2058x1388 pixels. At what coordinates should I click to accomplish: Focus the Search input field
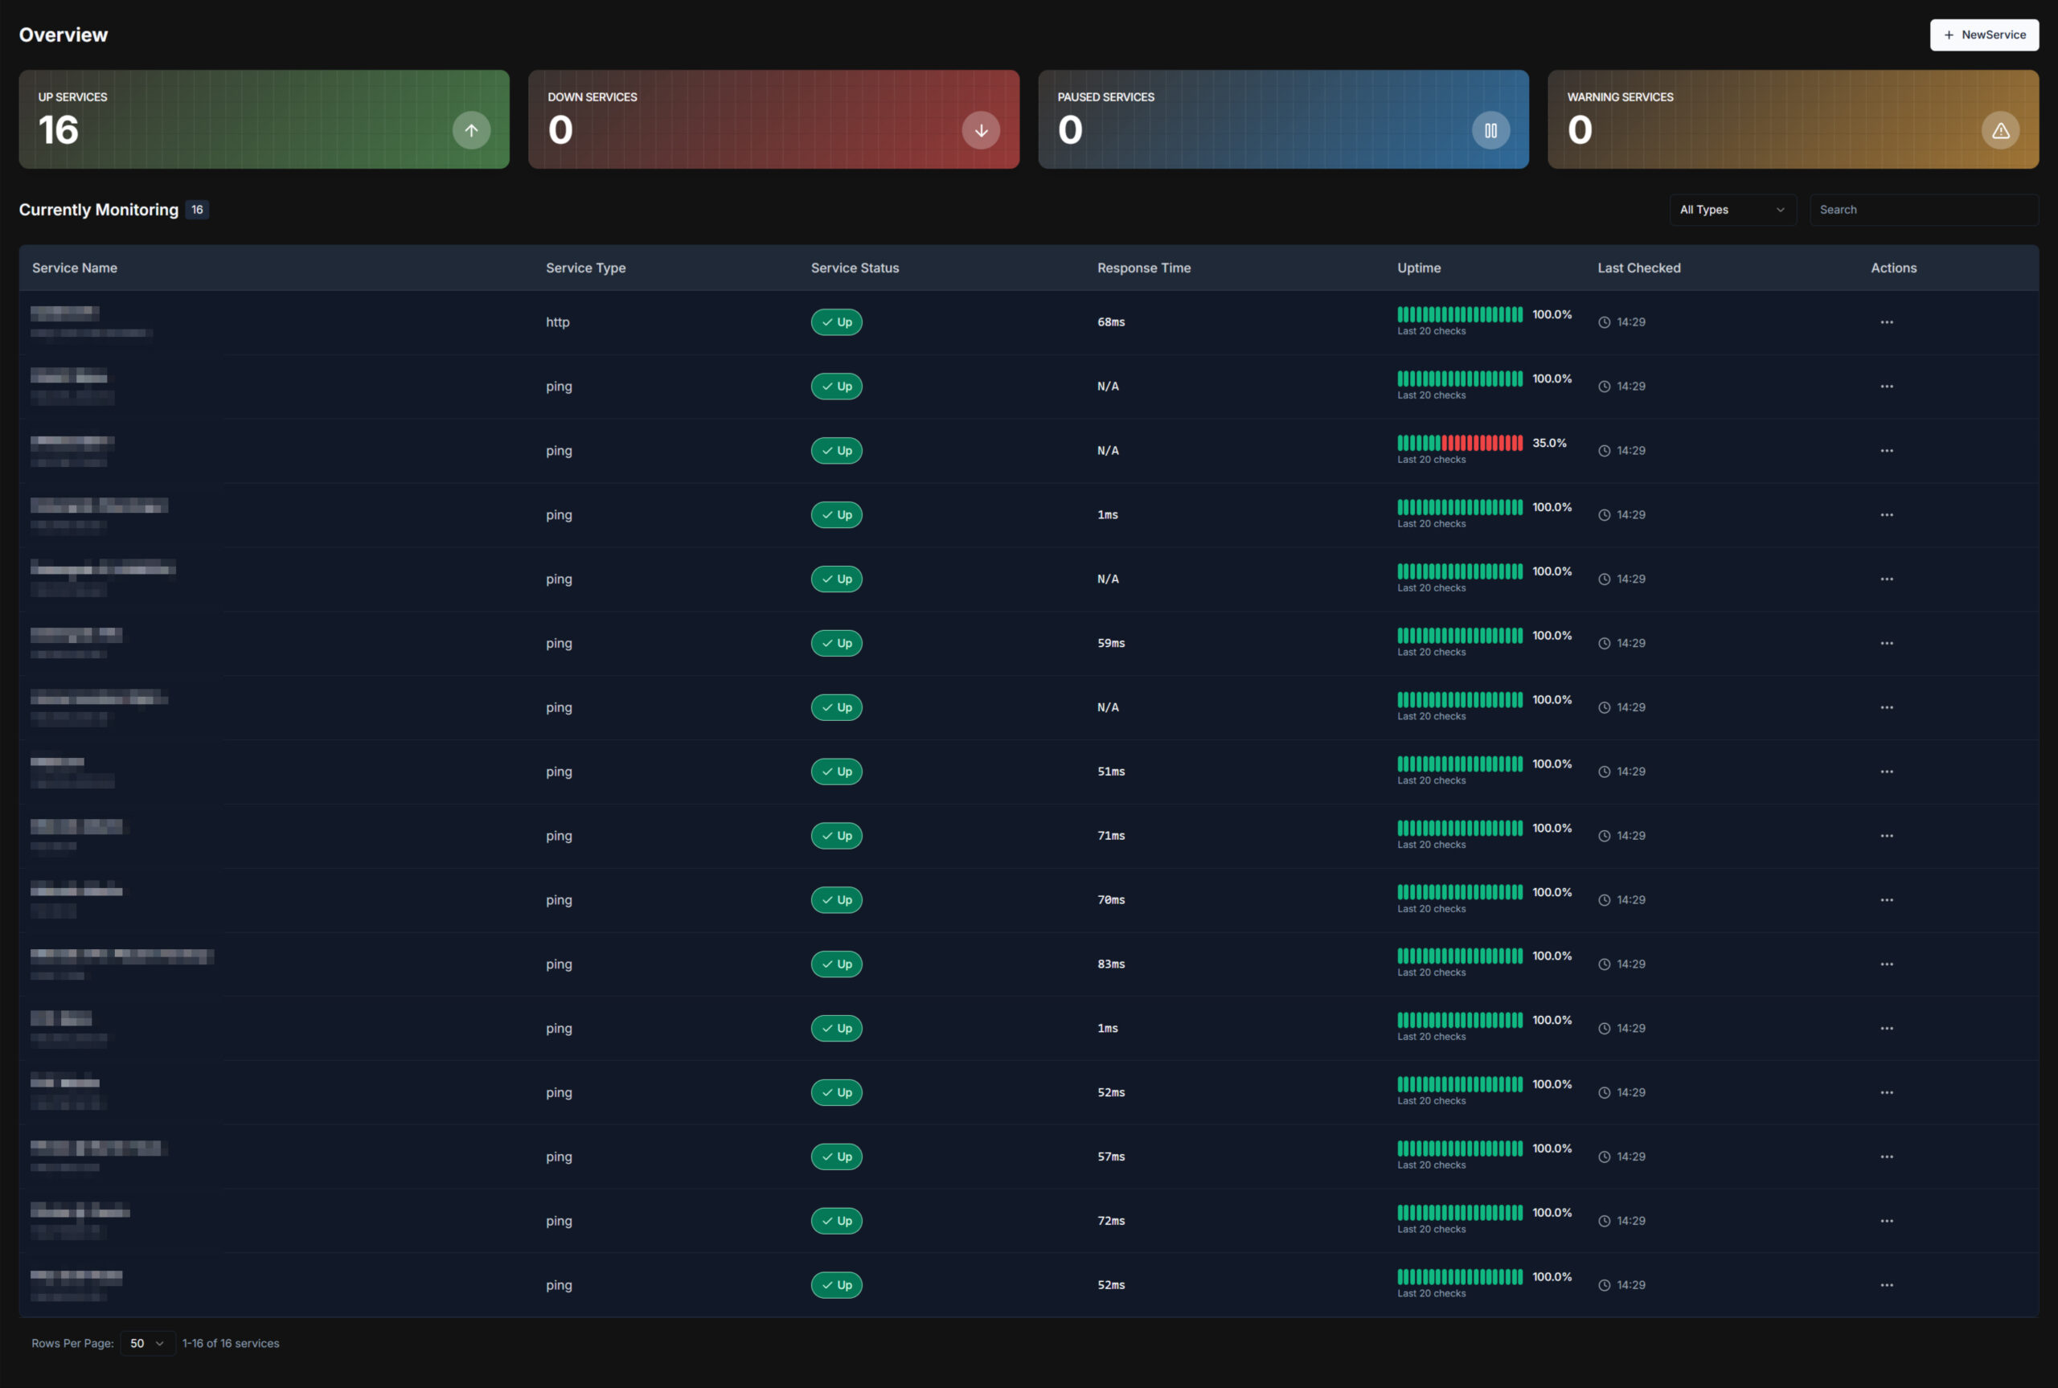(x=1923, y=210)
